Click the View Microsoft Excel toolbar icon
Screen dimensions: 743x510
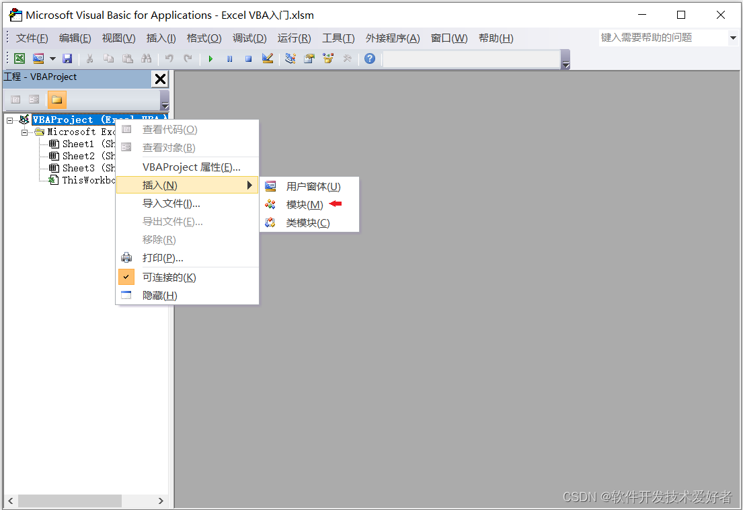click(x=19, y=58)
